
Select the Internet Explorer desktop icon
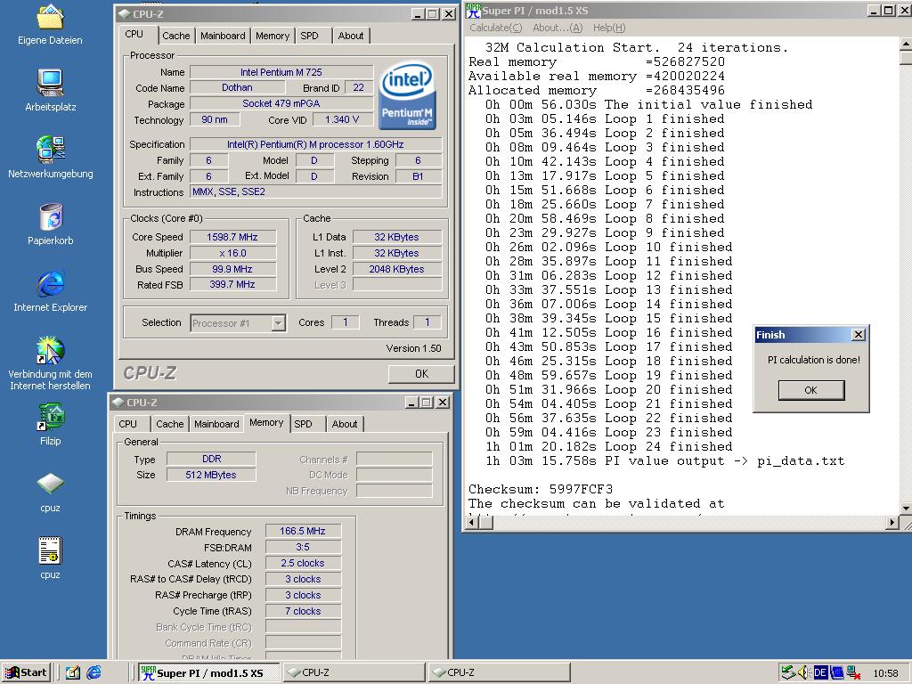click(x=50, y=284)
